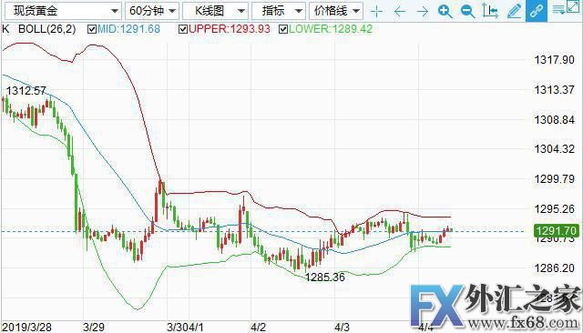
Task: Click the 1285.36 low price label
Action: coord(325,277)
